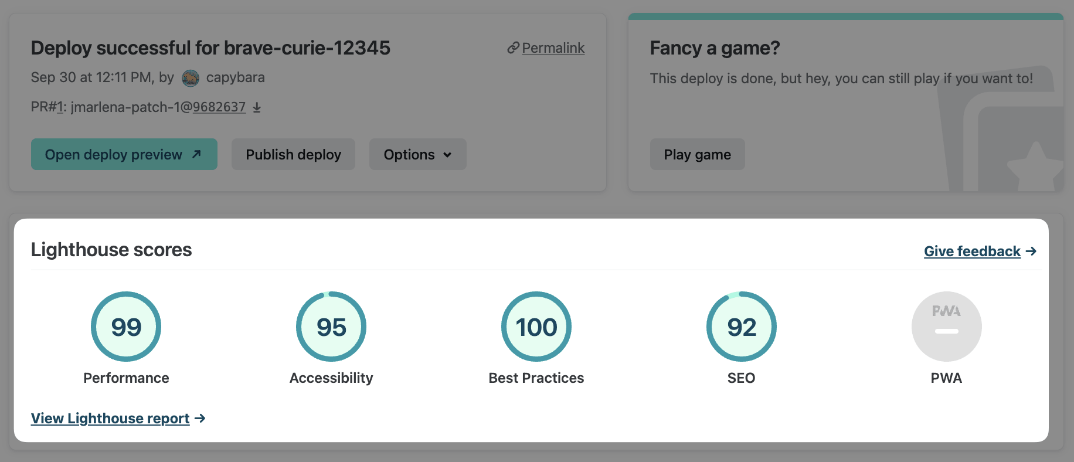
Task: Click the Permalink chain icon
Action: point(513,48)
